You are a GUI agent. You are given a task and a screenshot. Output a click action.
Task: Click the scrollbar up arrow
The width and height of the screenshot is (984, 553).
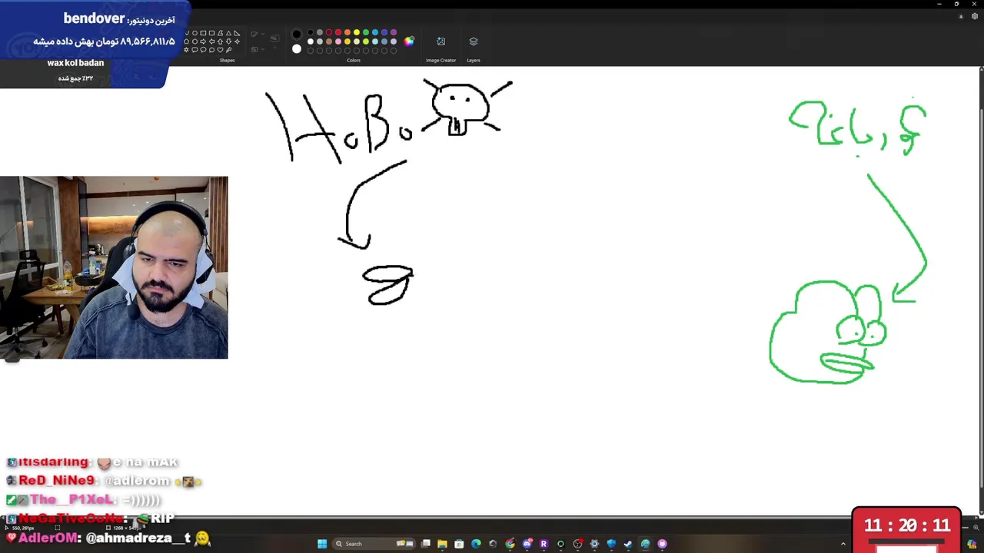981,71
